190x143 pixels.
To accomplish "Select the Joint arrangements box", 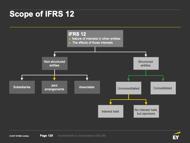I will click(54, 87).
